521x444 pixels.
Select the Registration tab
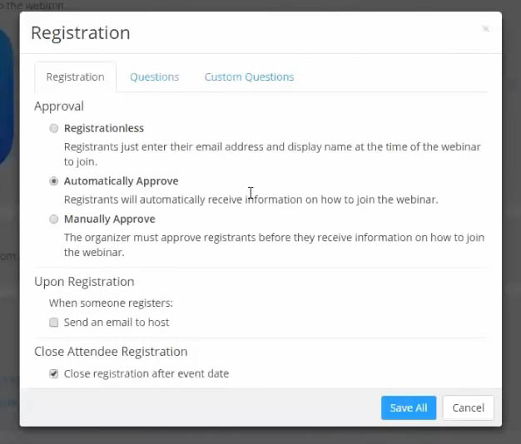75,76
